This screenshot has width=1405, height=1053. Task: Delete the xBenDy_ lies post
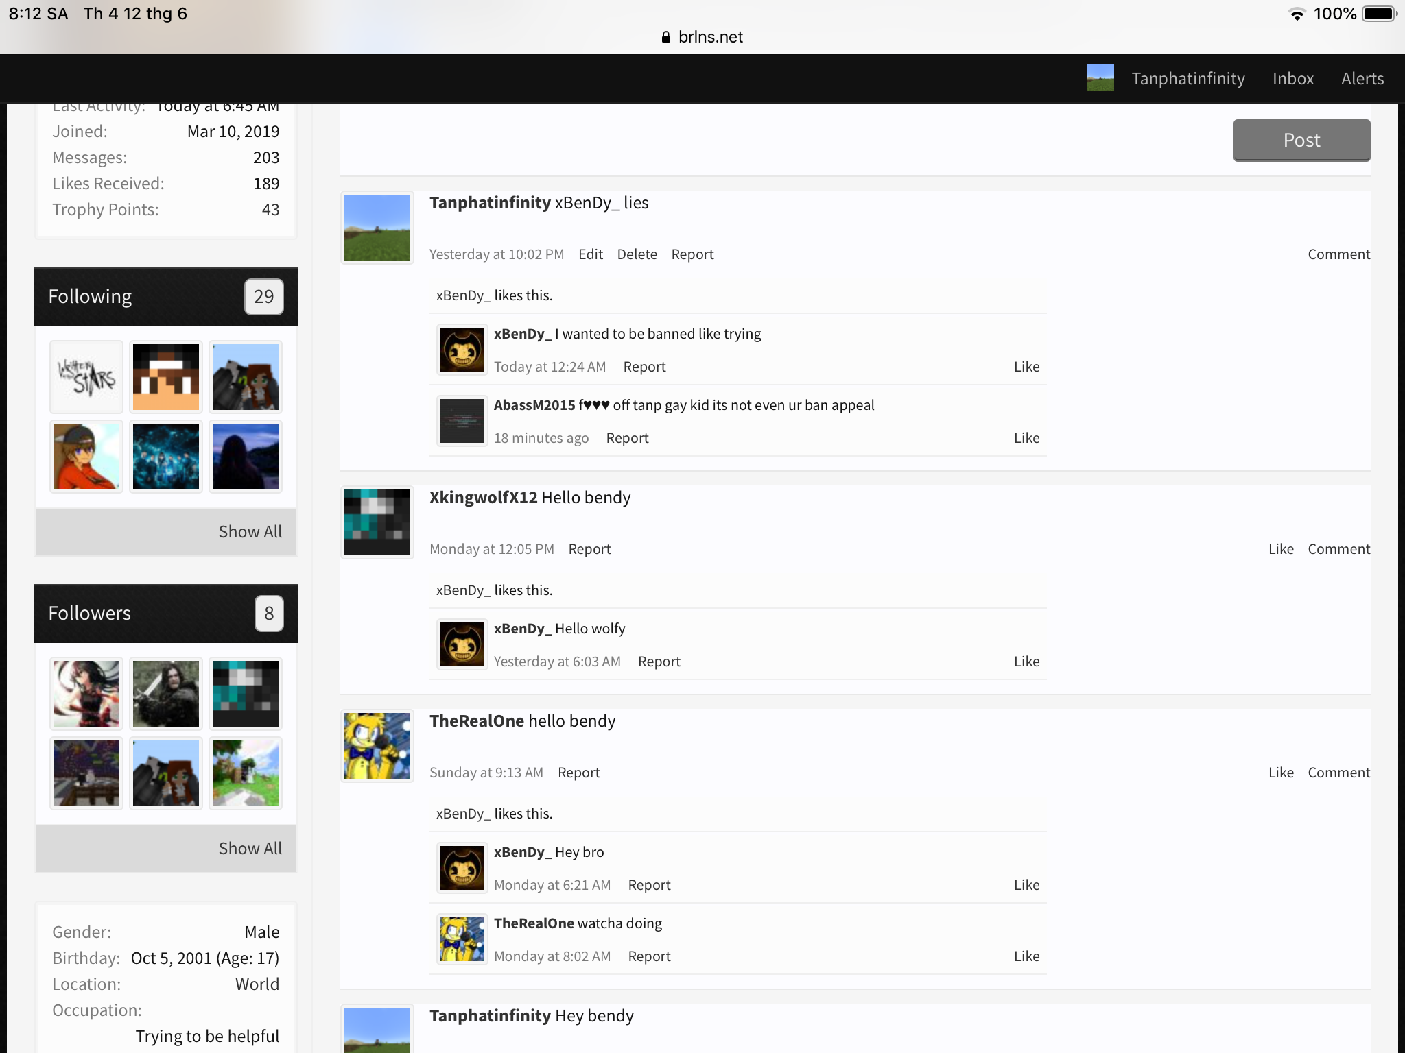(x=637, y=254)
